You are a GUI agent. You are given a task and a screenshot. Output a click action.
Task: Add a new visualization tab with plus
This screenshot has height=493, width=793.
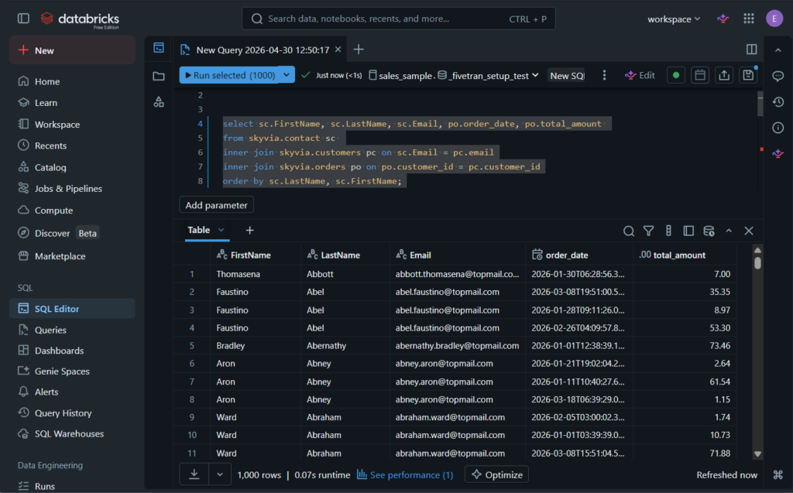click(250, 231)
